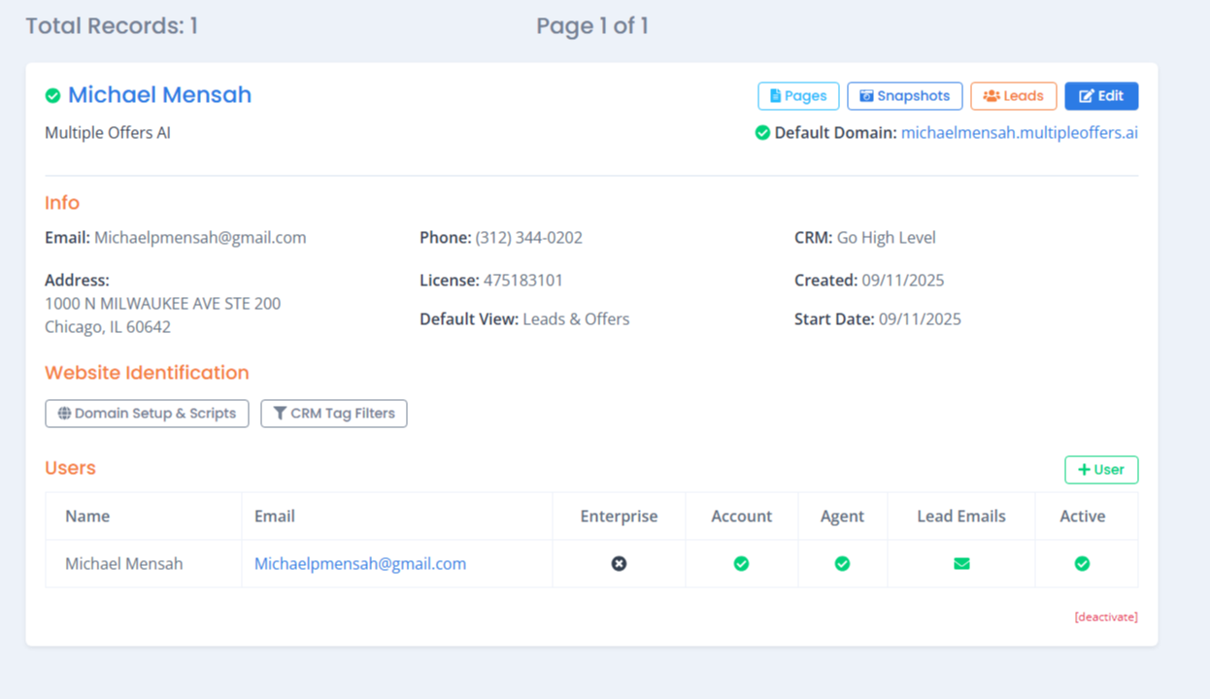Click the + User button
Image resolution: width=1211 pixels, height=700 pixels.
(x=1100, y=469)
